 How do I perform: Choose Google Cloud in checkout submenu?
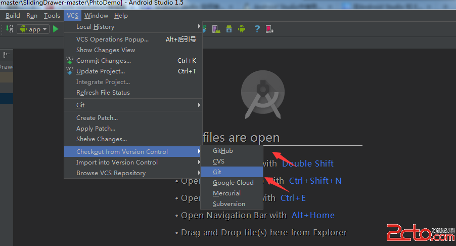(x=232, y=183)
